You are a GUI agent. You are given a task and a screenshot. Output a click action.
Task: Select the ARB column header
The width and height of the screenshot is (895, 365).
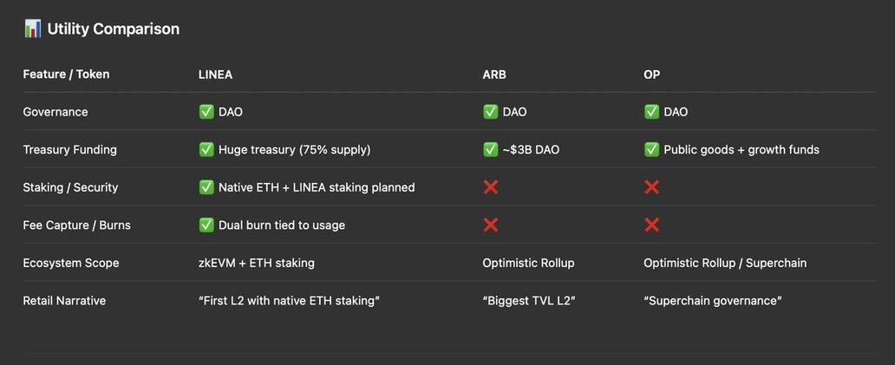pos(493,75)
